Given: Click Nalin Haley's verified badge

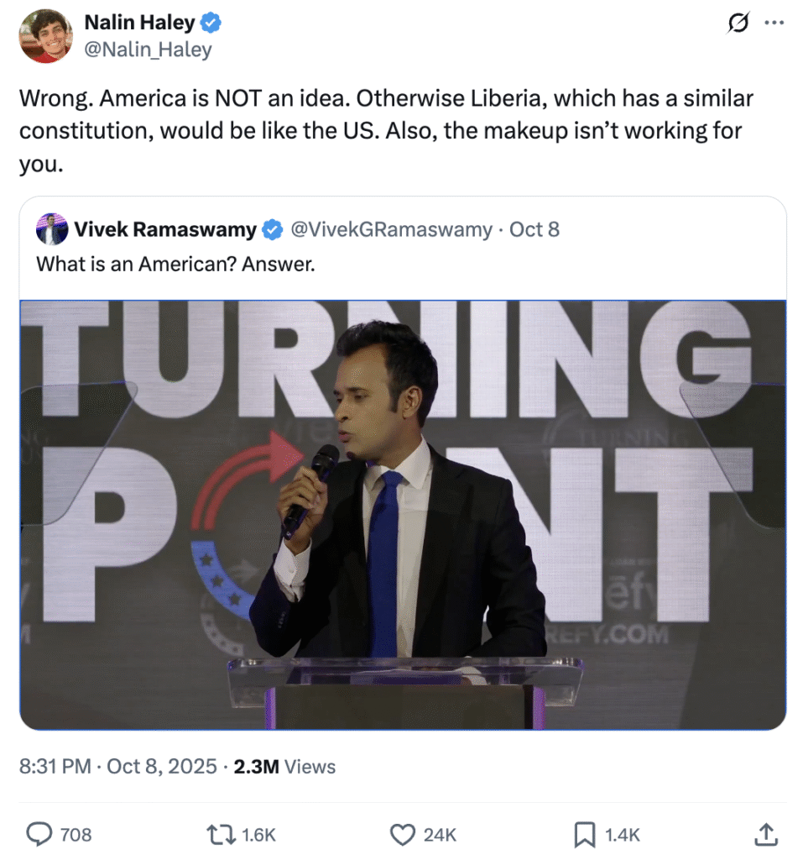Looking at the screenshot, I should [212, 24].
